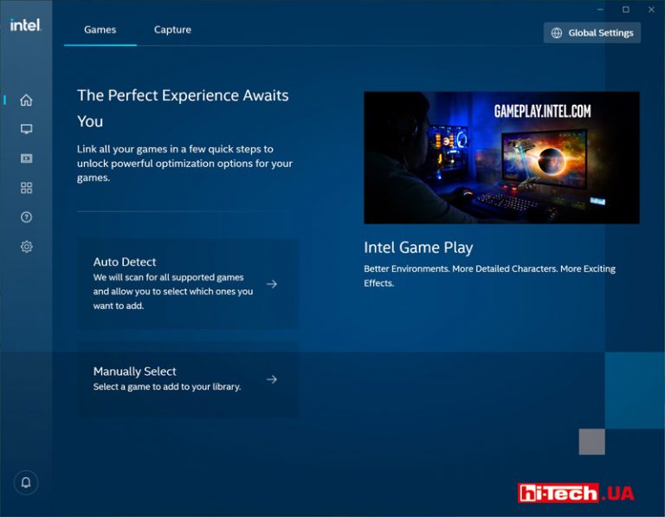Maximize the Intel window
This screenshot has width=665, height=517.
pos(625,10)
